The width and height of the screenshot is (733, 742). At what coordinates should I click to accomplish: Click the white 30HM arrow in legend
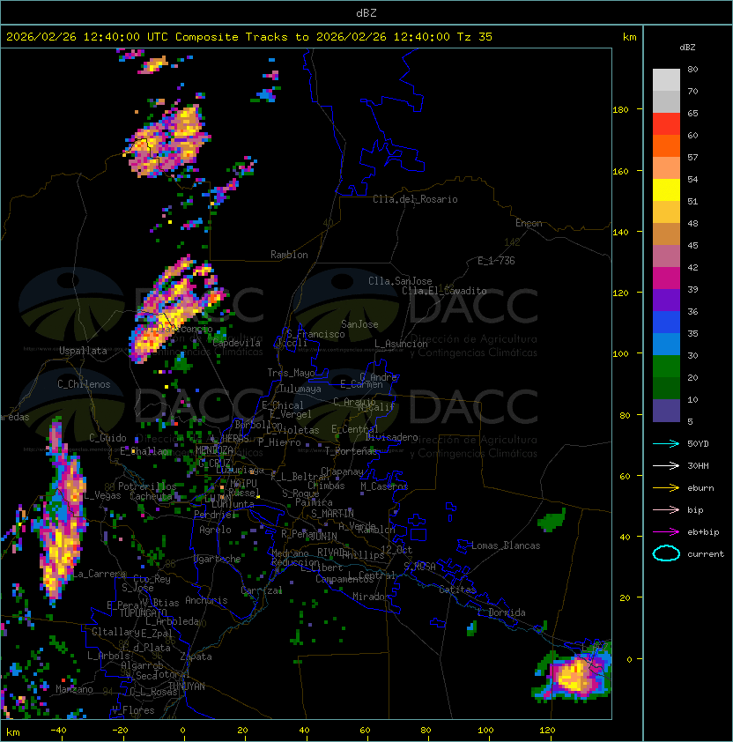click(666, 466)
